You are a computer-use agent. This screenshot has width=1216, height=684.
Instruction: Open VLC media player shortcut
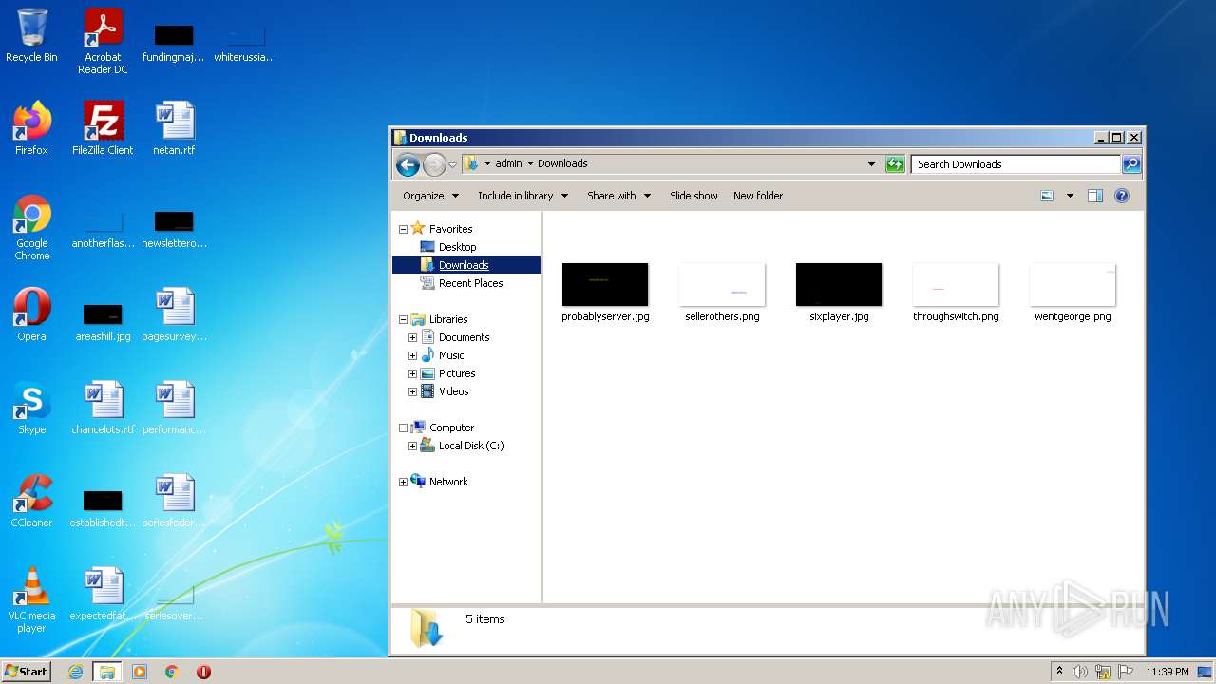tap(31, 599)
